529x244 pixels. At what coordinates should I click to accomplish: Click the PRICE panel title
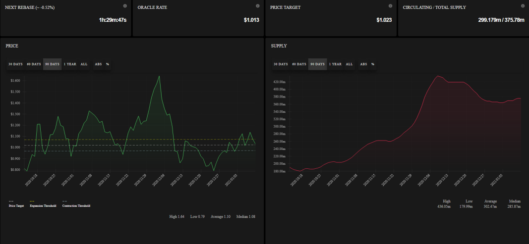[x=12, y=46]
